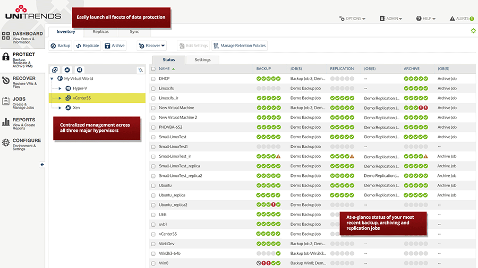The image size is (478, 268).
Task: Expand the Hyper-V tree node
Action: (60, 88)
